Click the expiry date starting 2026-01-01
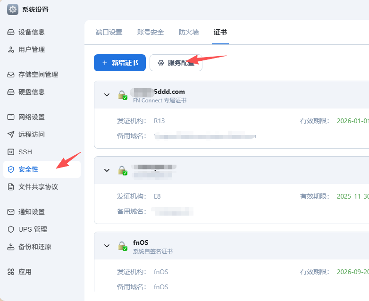The image size is (369, 301). click(x=353, y=121)
